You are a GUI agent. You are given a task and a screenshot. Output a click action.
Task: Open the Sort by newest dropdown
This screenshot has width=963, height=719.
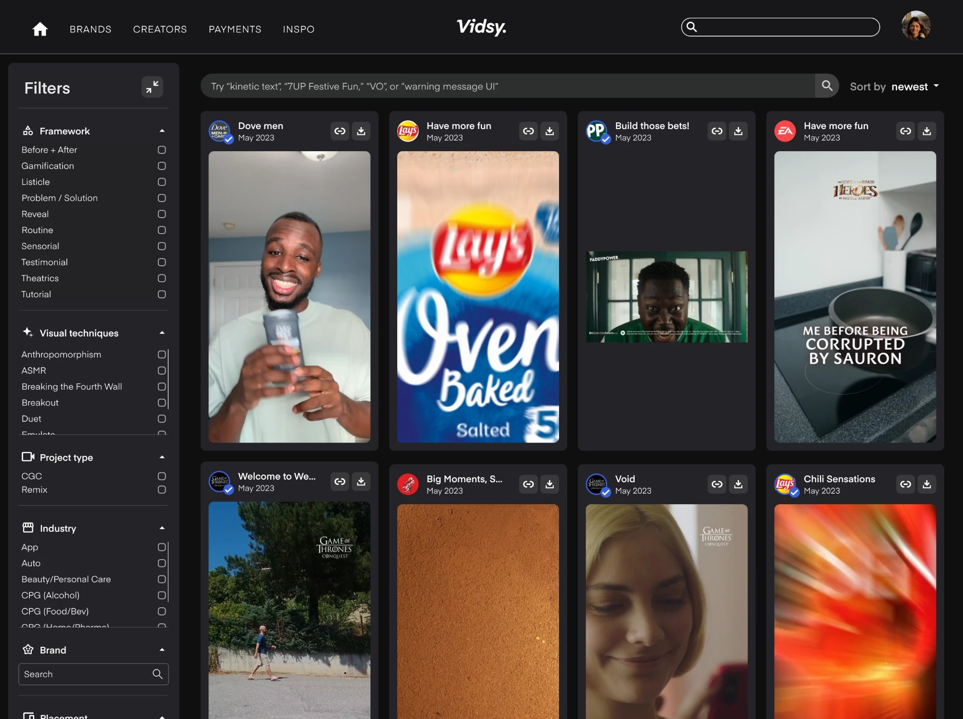[895, 87]
